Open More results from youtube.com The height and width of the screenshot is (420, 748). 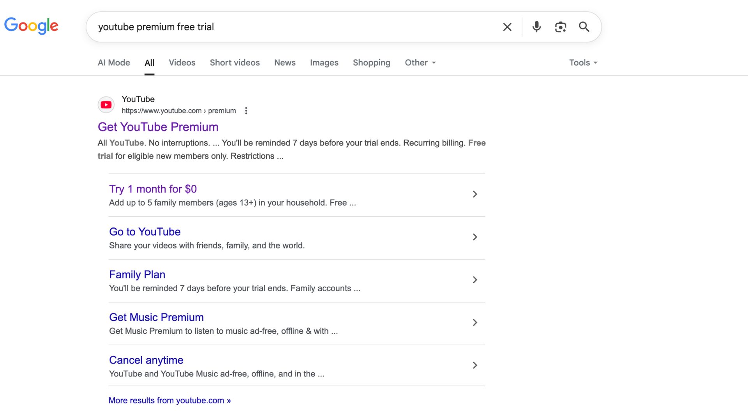(x=169, y=401)
